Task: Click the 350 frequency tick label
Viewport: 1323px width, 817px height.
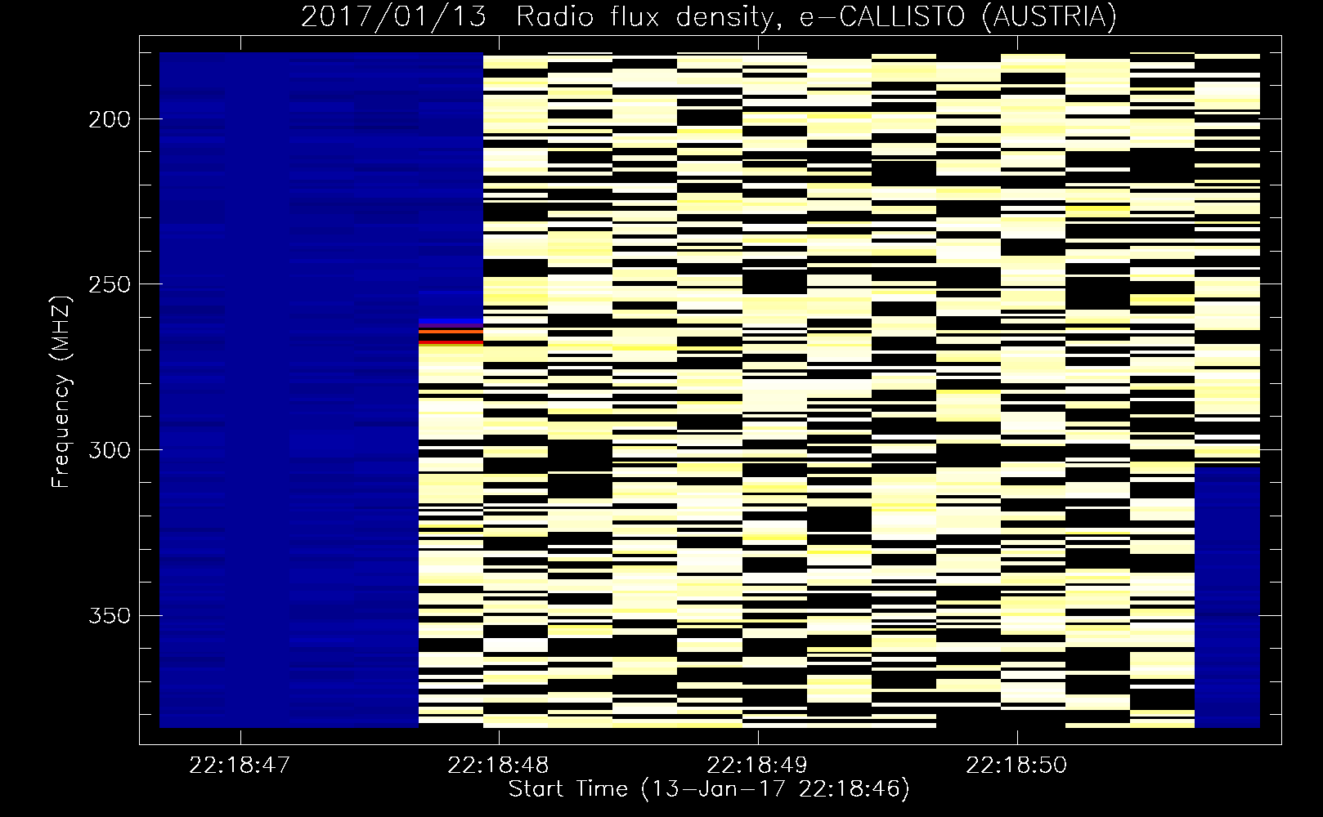Action: tap(109, 615)
